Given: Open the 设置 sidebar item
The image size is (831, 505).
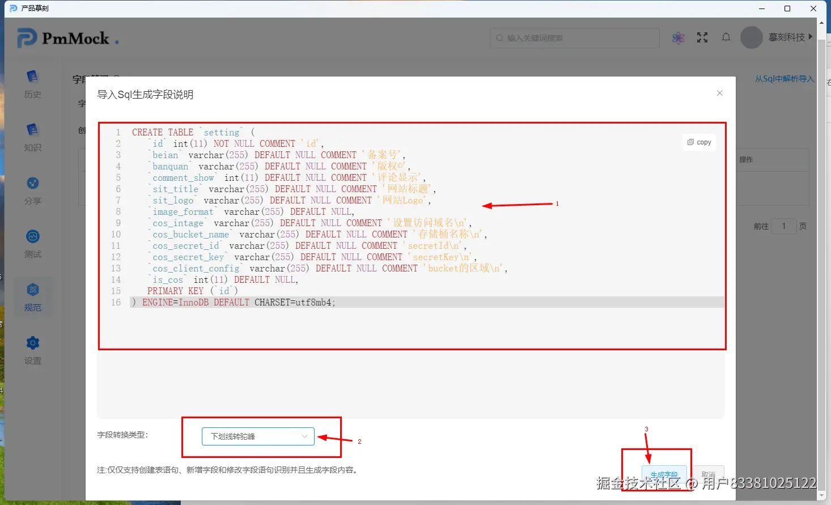Looking at the screenshot, I should tap(32, 350).
